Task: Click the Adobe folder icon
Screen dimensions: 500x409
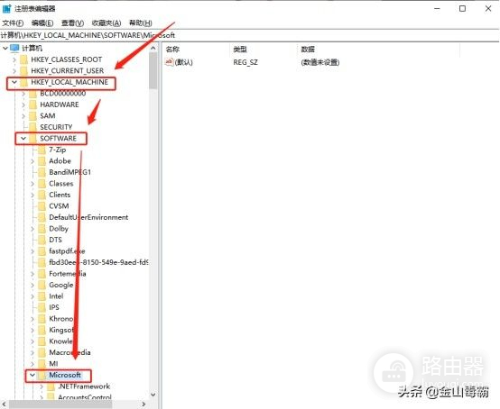Action: click(x=42, y=161)
